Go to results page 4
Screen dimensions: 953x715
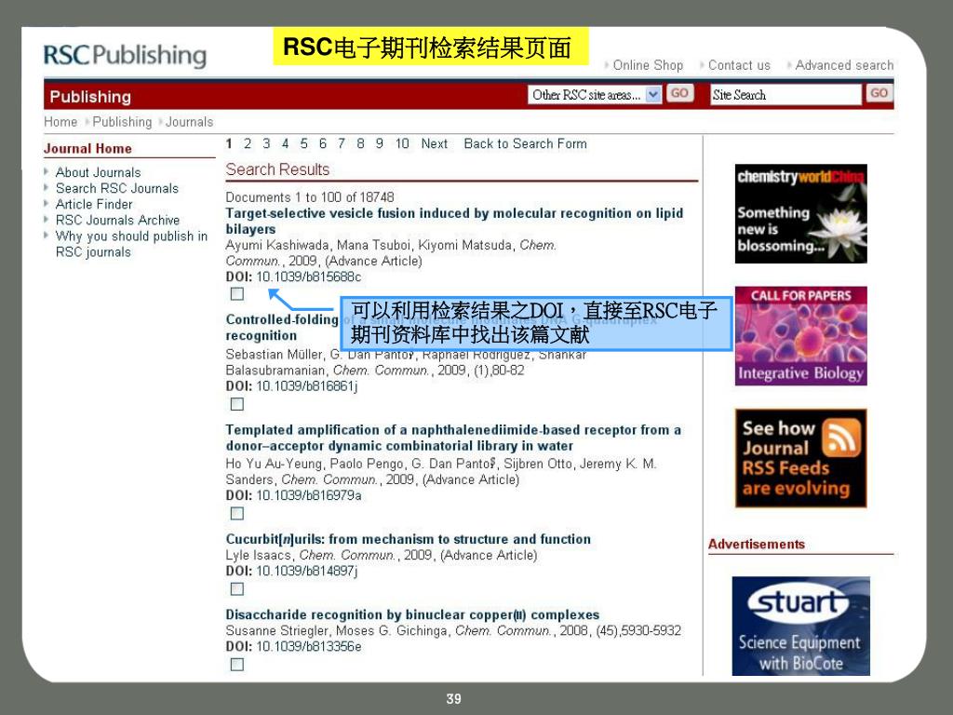pos(285,143)
